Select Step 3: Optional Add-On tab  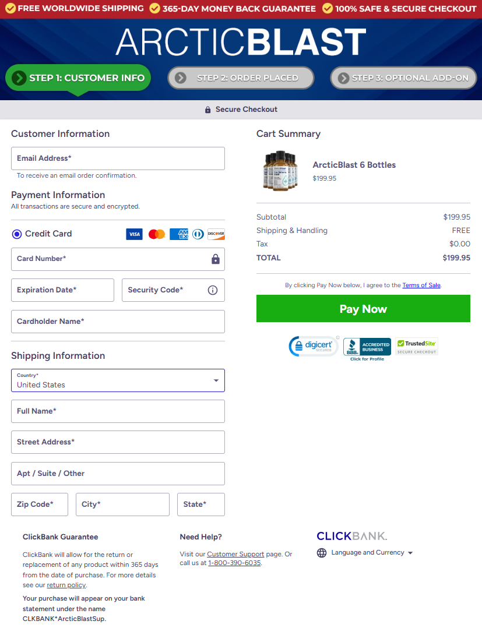[403, 77]
